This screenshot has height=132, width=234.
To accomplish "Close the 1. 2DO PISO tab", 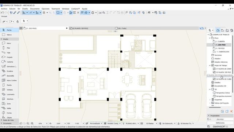I will pos(67,28).
